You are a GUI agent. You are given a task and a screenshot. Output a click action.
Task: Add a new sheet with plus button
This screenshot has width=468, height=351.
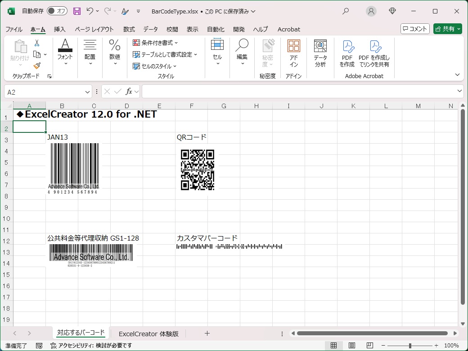[207, 333]
